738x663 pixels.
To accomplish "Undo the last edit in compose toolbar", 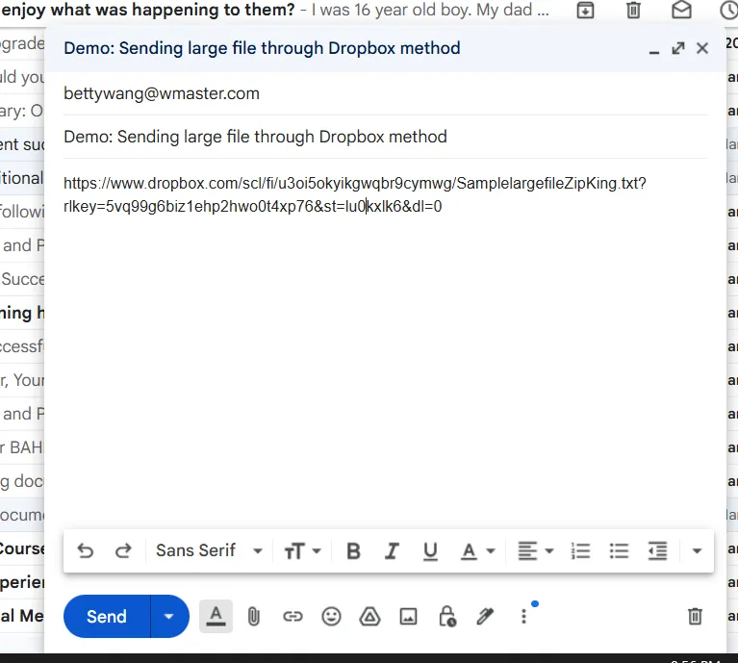I will point(86,550).
